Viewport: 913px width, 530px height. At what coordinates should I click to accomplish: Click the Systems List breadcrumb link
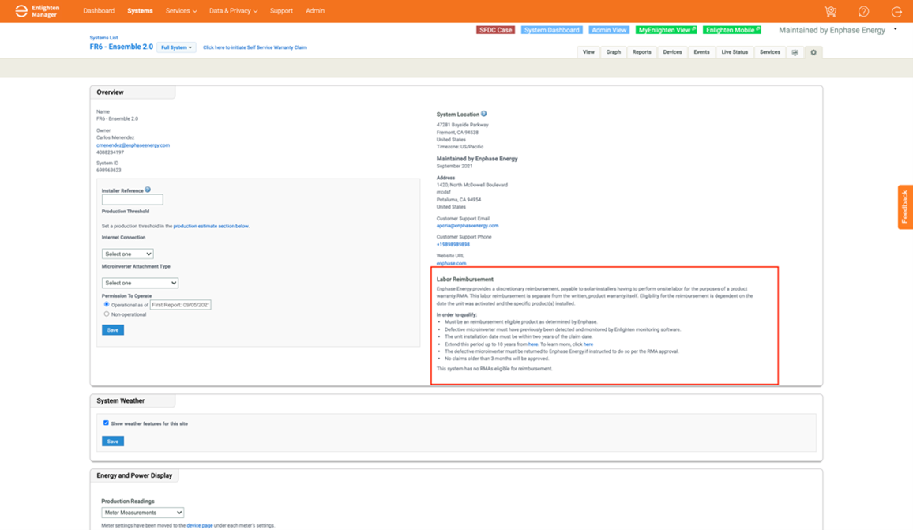pos(103,38)
